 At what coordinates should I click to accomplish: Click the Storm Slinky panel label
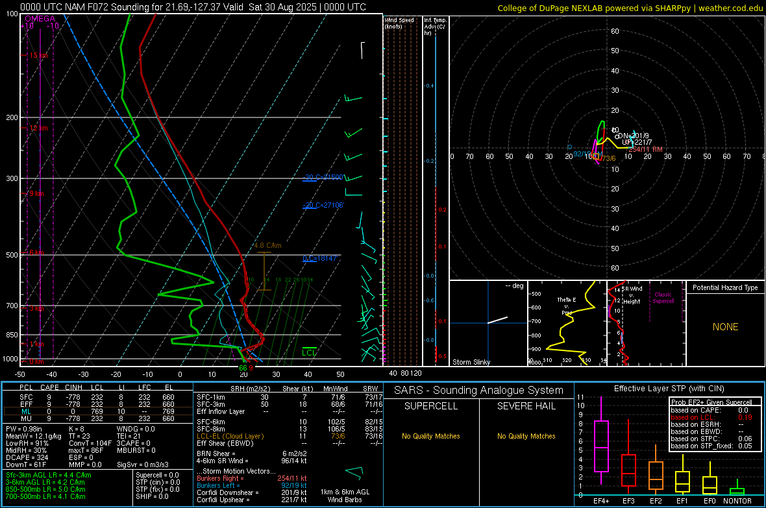pyautogui.click(x=471, y=362)
